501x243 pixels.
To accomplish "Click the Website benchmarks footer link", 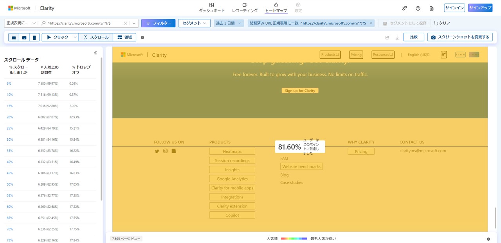I will [301, 166].
